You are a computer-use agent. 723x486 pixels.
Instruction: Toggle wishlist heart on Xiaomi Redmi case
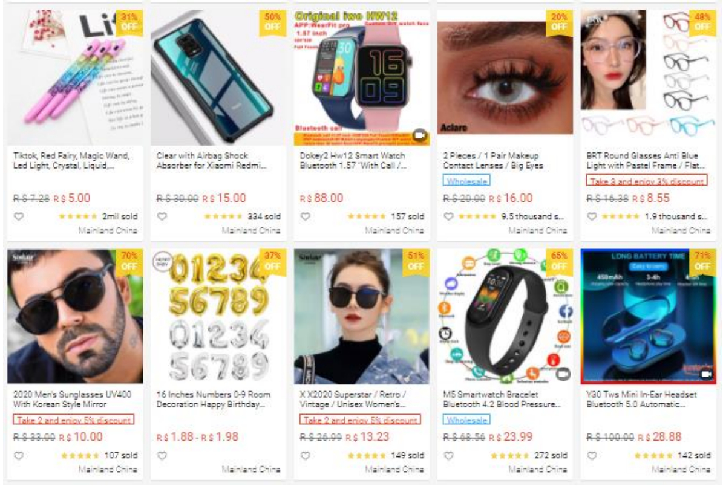pyautogui.click(x=162, y=216)
